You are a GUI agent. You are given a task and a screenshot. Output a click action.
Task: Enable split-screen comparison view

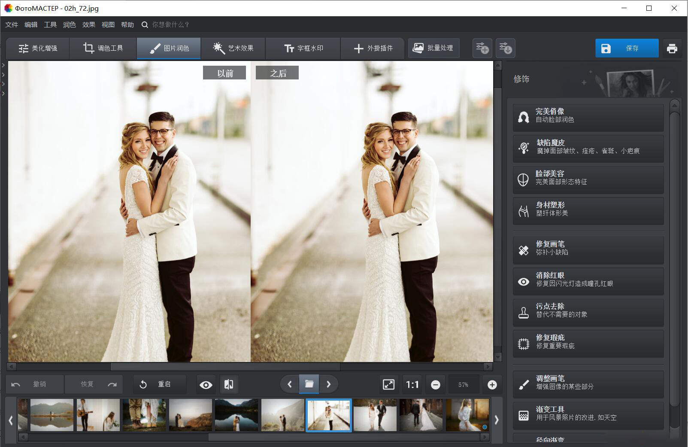tap(229, 384)
